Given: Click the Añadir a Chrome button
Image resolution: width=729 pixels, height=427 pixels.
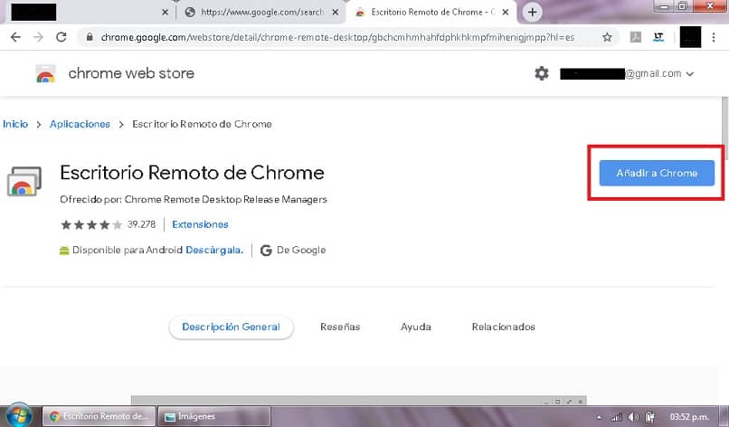Looking at the screenshot, I should tap(657, 173).
